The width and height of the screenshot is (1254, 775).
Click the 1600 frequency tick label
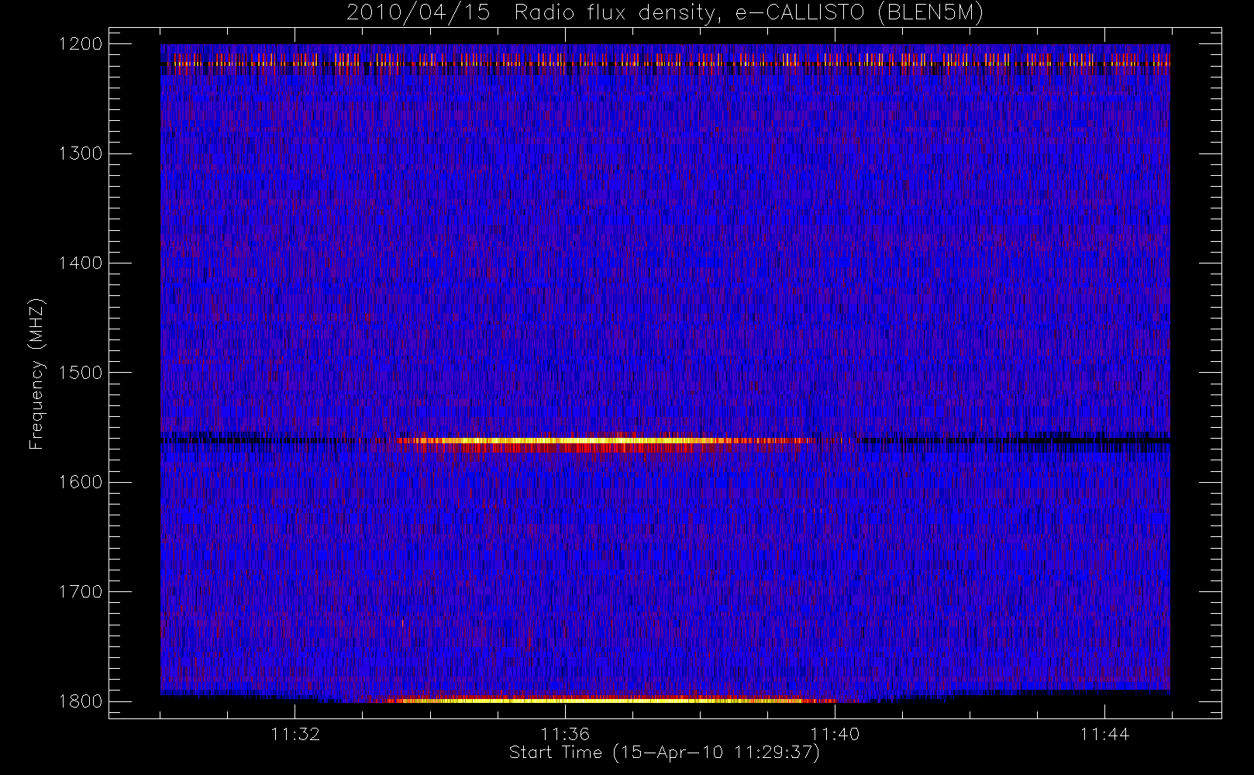coord(81,482)
